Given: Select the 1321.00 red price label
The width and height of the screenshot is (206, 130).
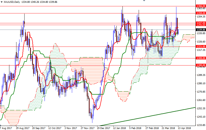Looking at the screenshot, I should [x=201, y=47].
